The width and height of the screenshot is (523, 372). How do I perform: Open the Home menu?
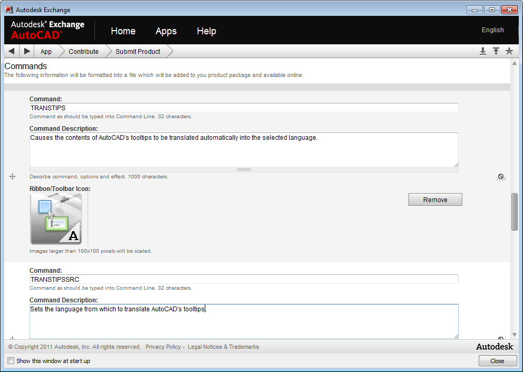(123, 31)
